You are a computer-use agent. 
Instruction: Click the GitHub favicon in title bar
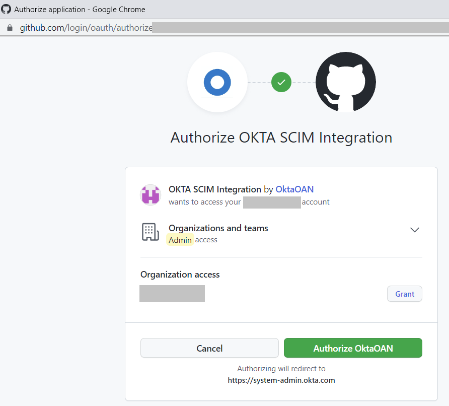click(6, 9)
